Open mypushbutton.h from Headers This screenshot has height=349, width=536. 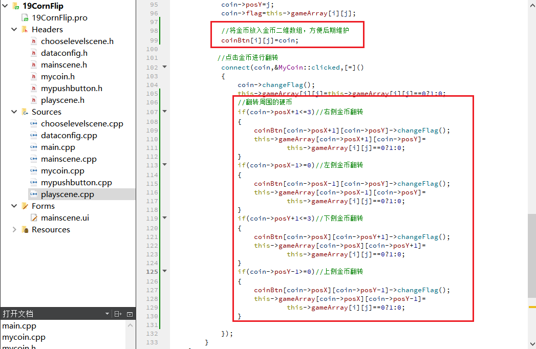pos(72,88)
